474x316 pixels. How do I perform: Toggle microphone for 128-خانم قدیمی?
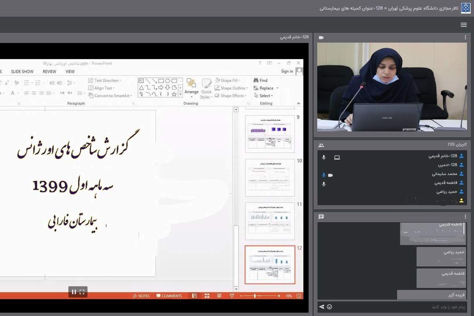(324, 157)
